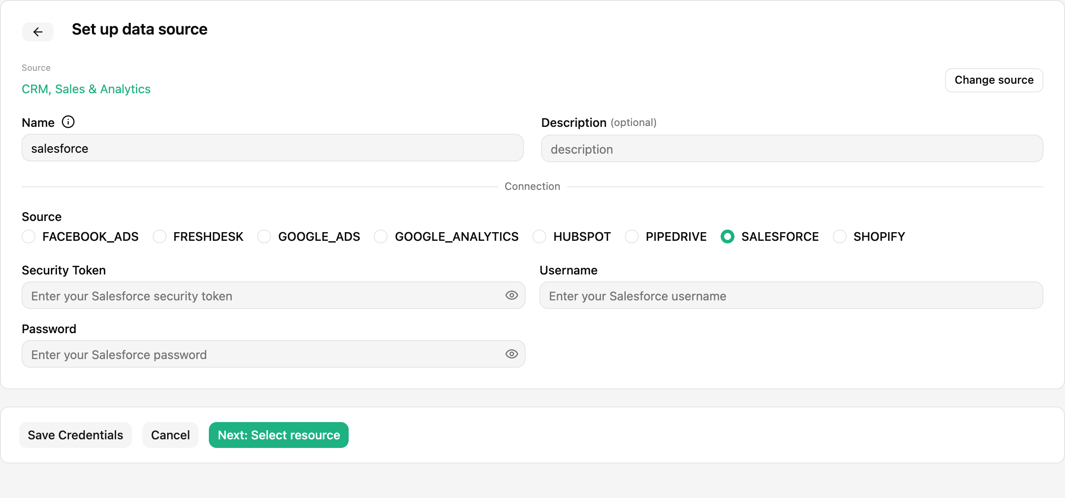This screenshot has width=1065, height=498.
Task: Choose FRESHDESK as the source
Action: pyautogui.click(x=160, y=236)
